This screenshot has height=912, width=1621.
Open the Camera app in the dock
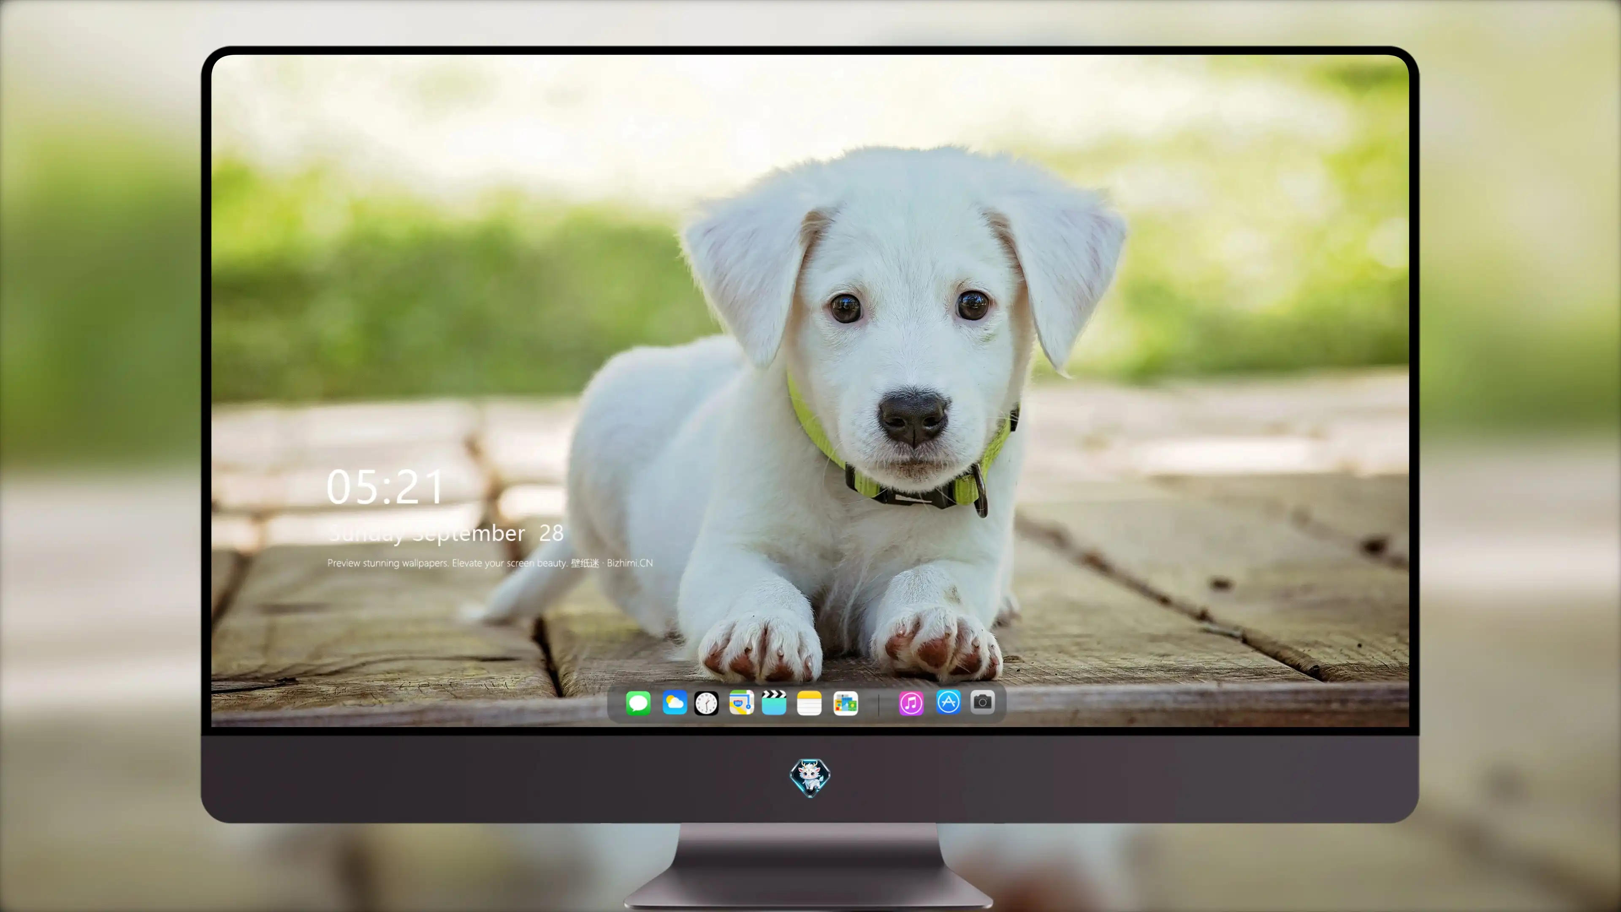click(x=982, y=702)
